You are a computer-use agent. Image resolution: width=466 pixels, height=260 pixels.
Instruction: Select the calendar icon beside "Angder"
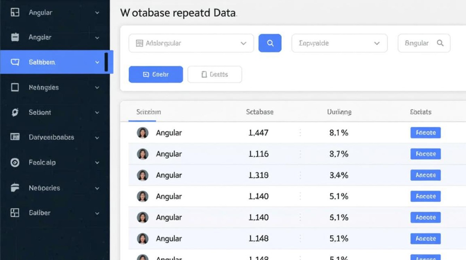(x=16, y=37)
